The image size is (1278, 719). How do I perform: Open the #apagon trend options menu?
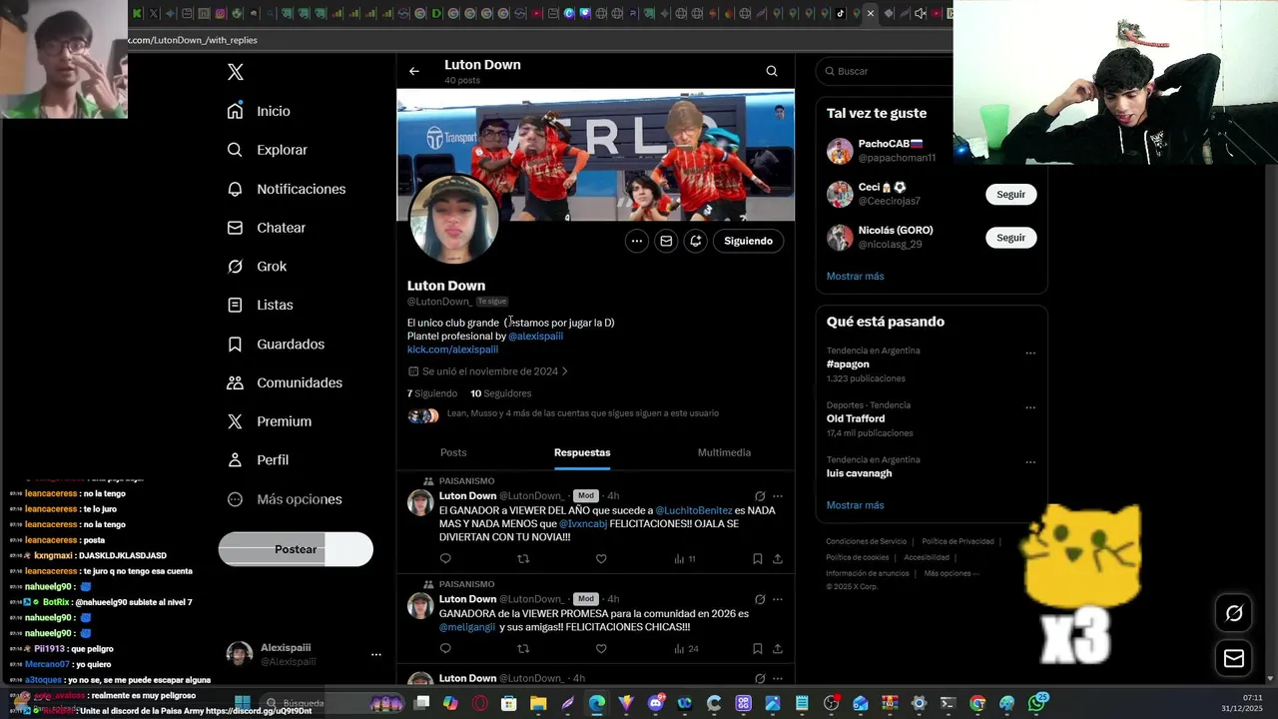pyautogui.click(x=1030, y=353)
